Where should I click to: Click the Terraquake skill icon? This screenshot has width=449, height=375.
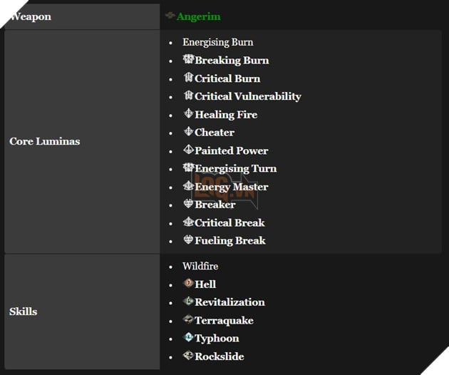pyautogui.click(x=188, y=320)
